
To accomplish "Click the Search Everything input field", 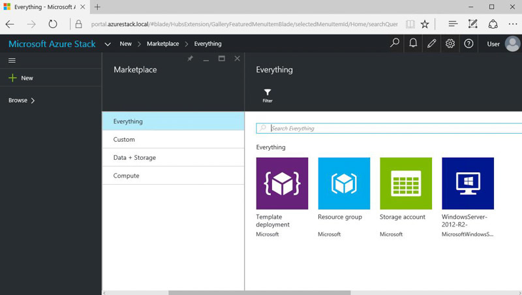I will pos(391,129).
